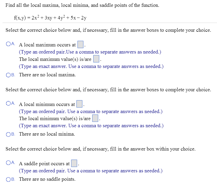The image size is (217, 192).
Task: Click the 'Find all the local maxima' question text
Action: 82,5
